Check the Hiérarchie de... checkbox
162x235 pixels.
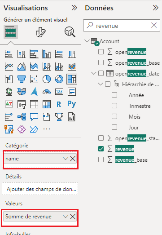click(x=108, y=84)
